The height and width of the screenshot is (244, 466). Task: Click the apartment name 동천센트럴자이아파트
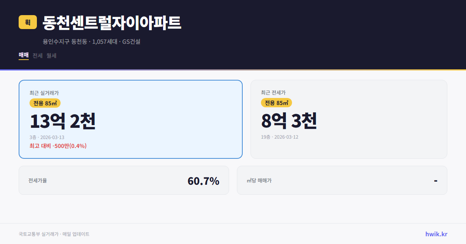coord(112,22)
